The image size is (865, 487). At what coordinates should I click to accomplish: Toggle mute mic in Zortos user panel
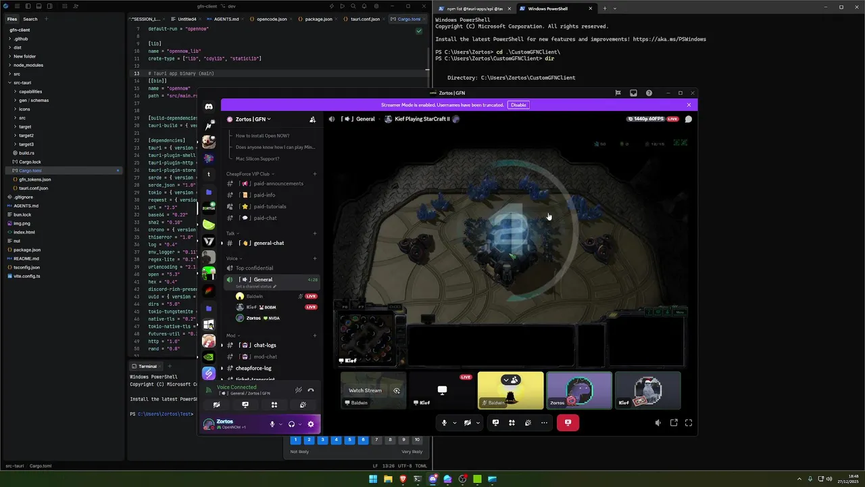272,424
